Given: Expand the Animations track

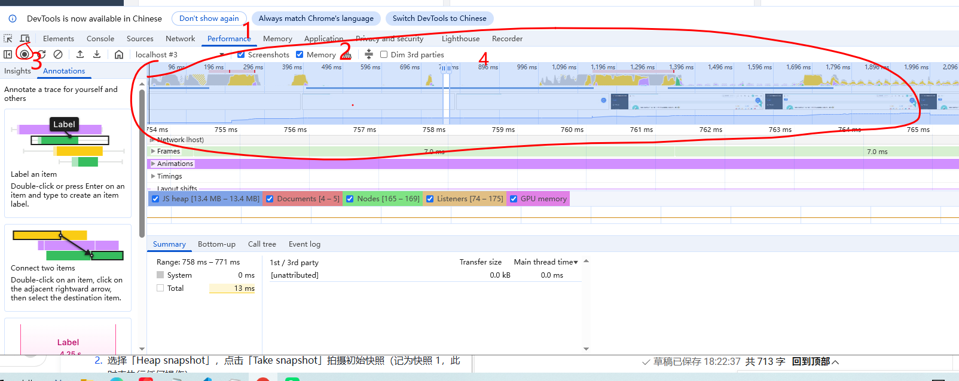Looking at the screenshot, I should coord(153,164).
